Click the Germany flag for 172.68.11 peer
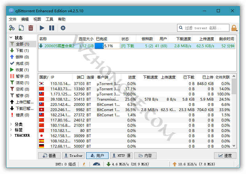This screenshot has height=174, width=246. pos(42,146)
